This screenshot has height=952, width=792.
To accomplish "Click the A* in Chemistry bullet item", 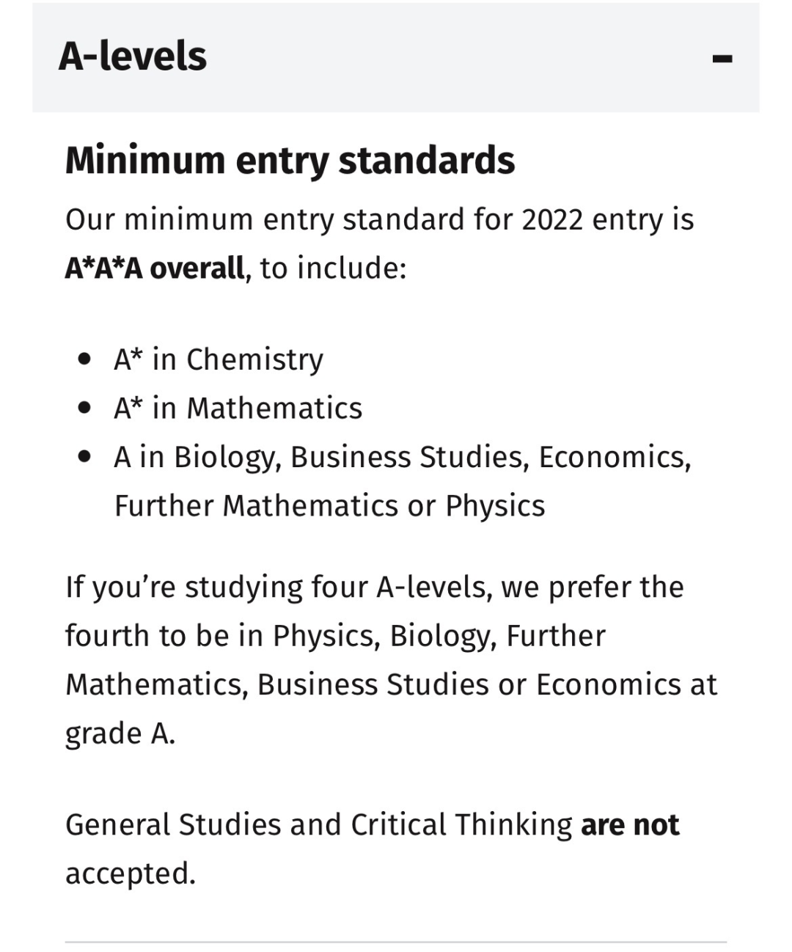I will 219,359.
